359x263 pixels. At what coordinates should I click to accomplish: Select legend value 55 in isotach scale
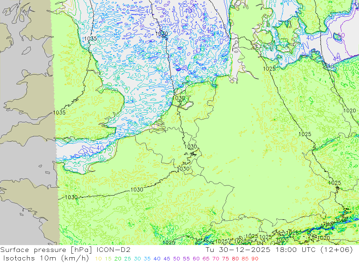pos(186,259)
